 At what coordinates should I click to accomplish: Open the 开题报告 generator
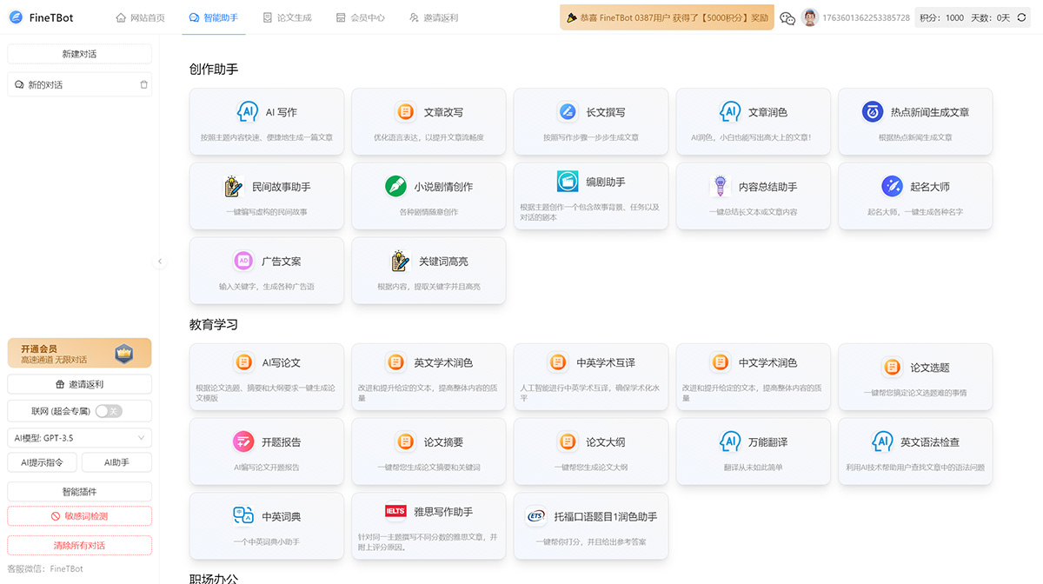point(266,451)
